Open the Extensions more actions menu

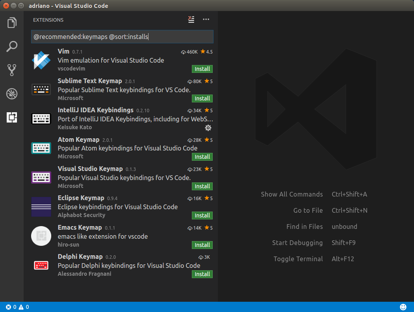206,20
